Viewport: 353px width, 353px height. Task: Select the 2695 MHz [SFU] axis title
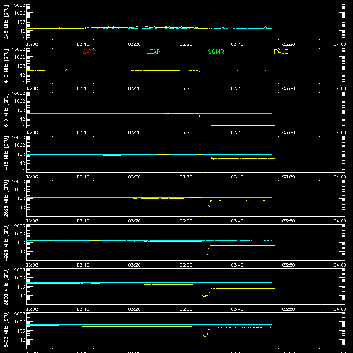coord(6,199)
